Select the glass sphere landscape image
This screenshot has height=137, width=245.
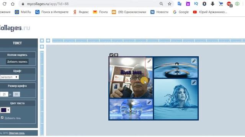pos(131,109)
